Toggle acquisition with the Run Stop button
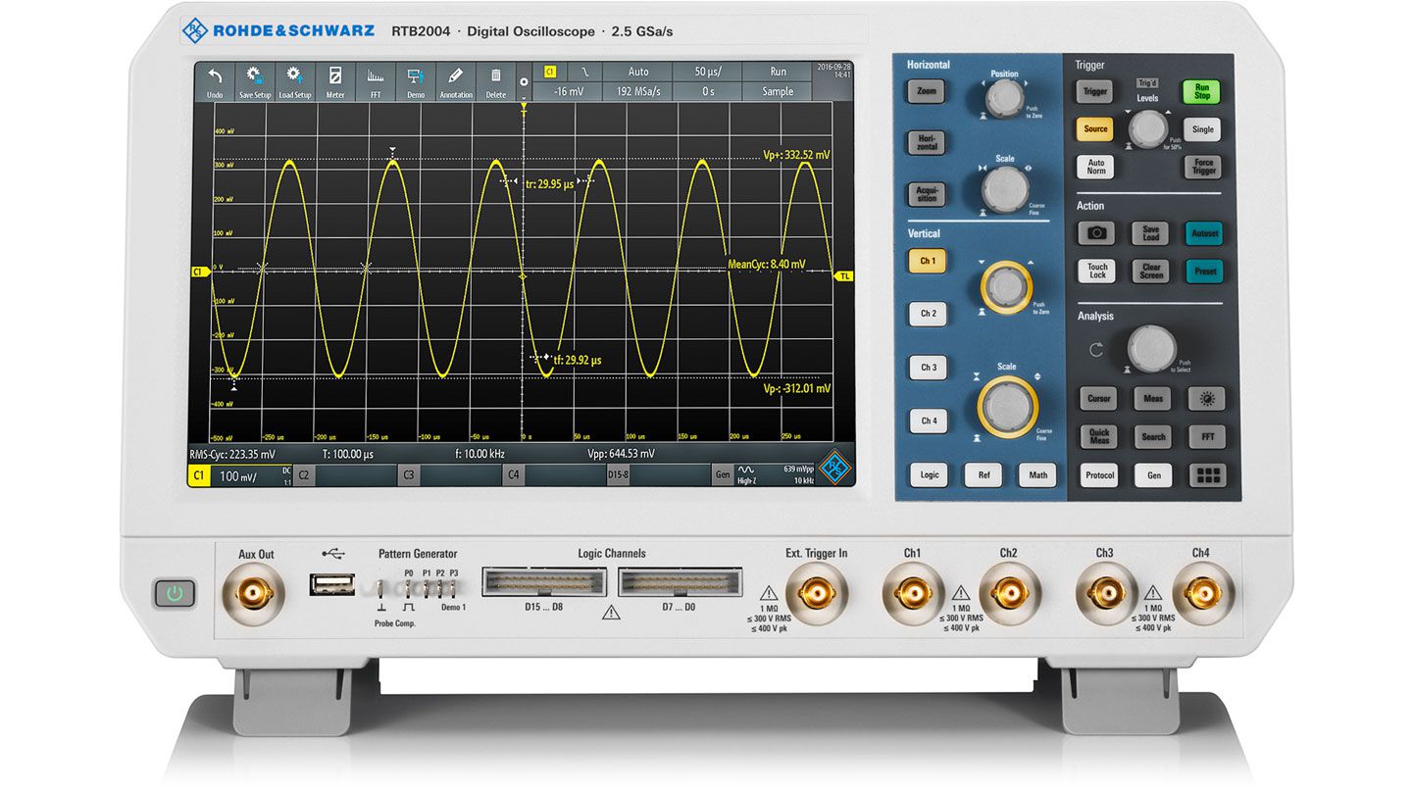The width and height of the screenshot is (1412, 794). 1201,91
